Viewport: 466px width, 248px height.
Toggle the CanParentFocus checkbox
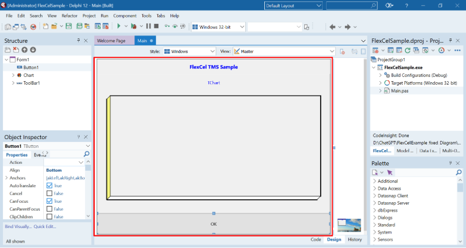49,209
